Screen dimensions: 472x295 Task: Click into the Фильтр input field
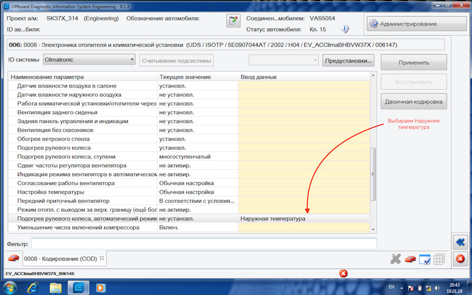pos(204,243)
